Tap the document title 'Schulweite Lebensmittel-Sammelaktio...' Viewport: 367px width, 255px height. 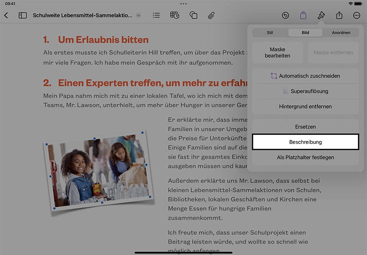pos(82,15)
